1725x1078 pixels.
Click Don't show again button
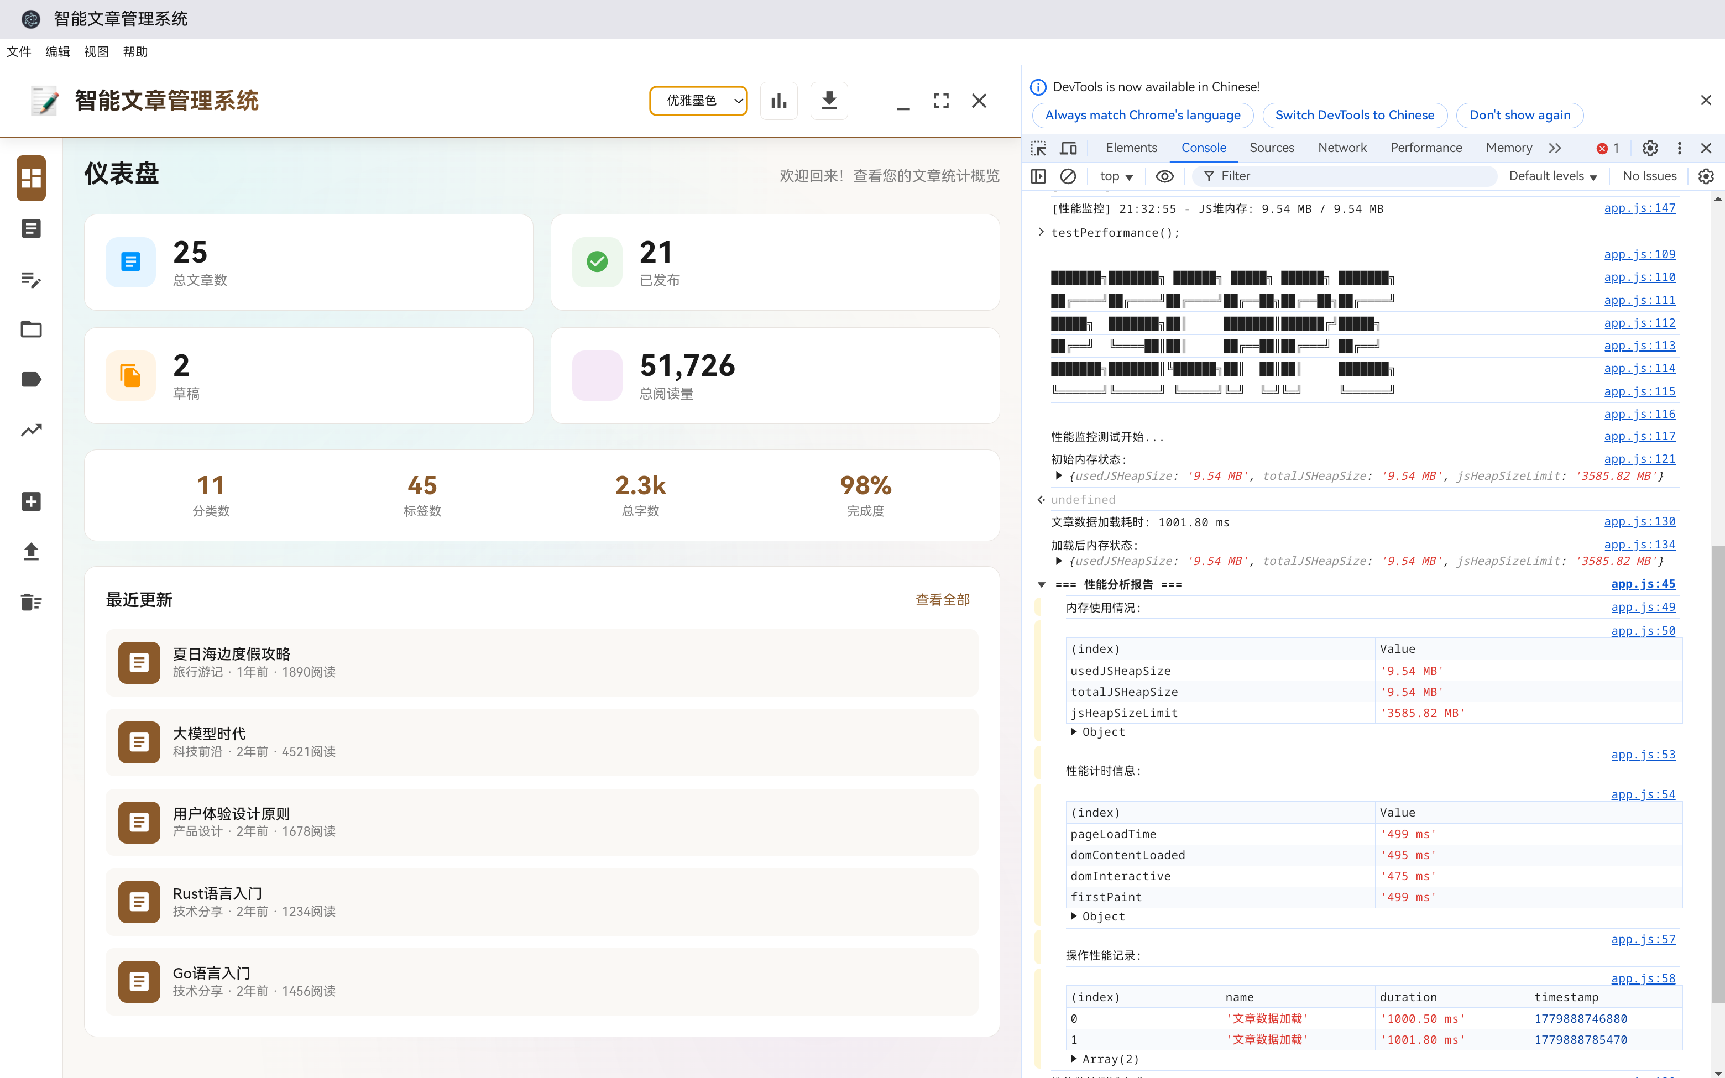[x=1520, y=115]
